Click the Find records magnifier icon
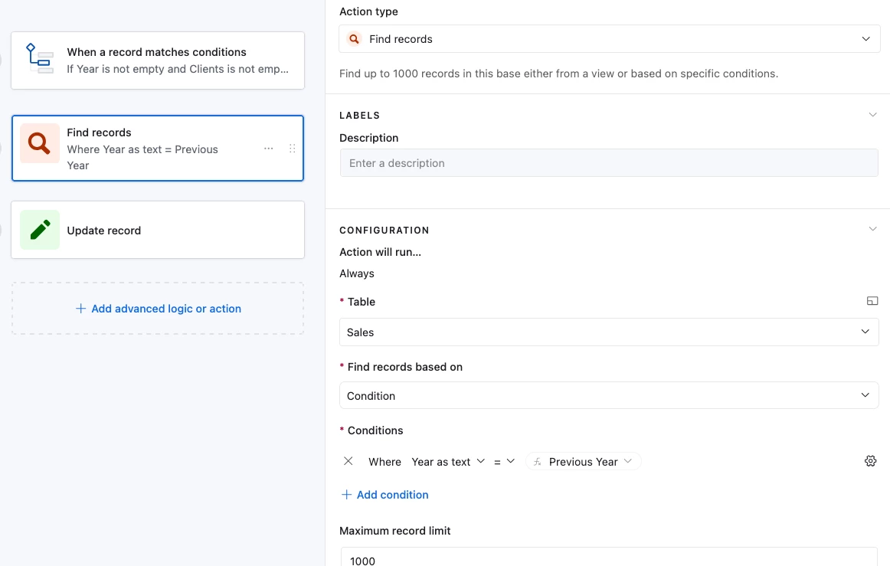The width and height of the screenshot is (890, 566). point(40,143)
